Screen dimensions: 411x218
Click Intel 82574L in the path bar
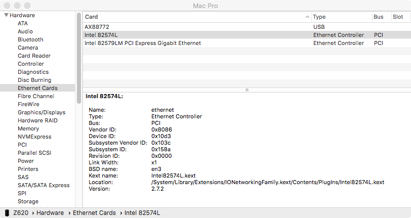[142, 213]
